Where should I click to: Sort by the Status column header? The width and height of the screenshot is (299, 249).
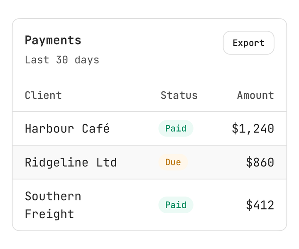click(x=179, y=95)
